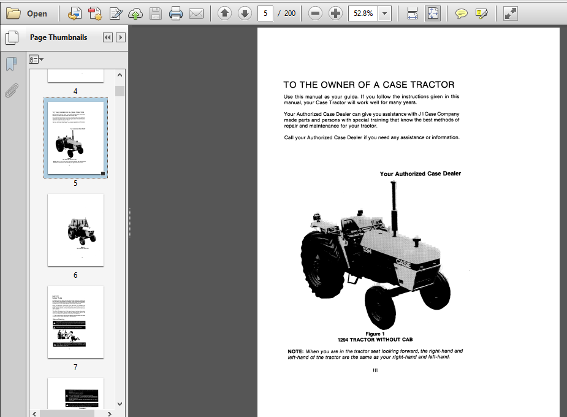The height and width of the screenshot is (417, 567).
Task: Select the fit width scrolling icon
Action: (x=413, y=13)
